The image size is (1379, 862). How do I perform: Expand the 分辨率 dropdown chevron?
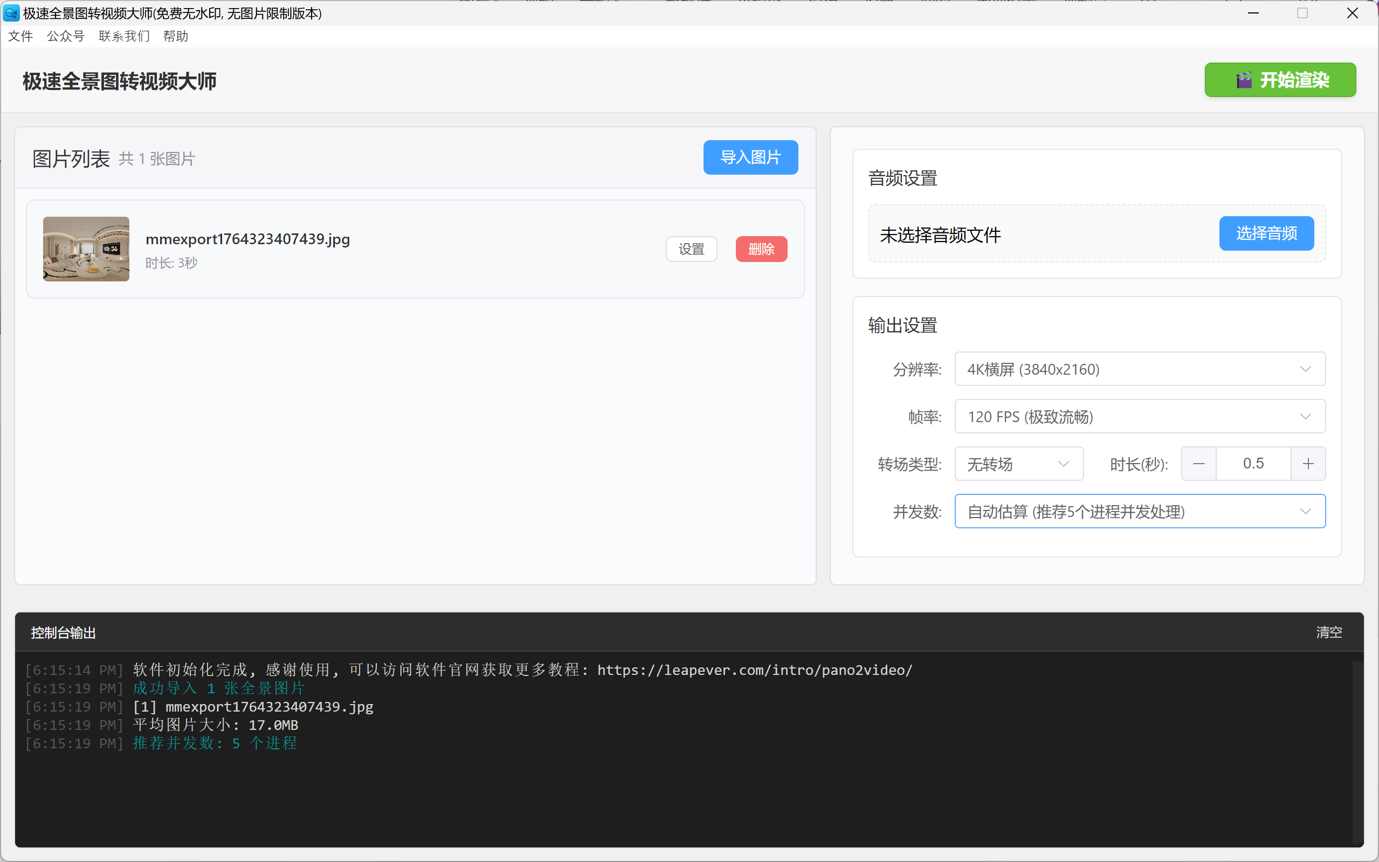pyautogui.click(x=1305, y=369)
